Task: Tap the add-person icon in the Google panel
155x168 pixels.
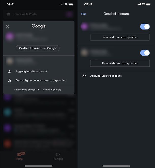Action: (10, 72)
